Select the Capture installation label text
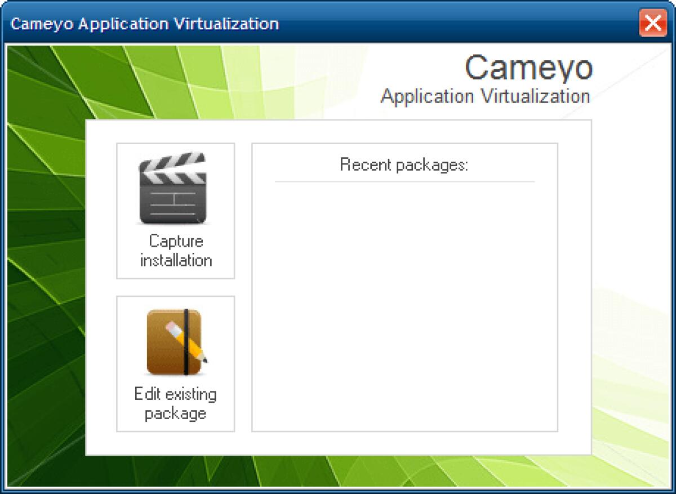676x494 pixels. coord(175,251)
